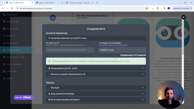Bookmark this page with the star icon

146,8
